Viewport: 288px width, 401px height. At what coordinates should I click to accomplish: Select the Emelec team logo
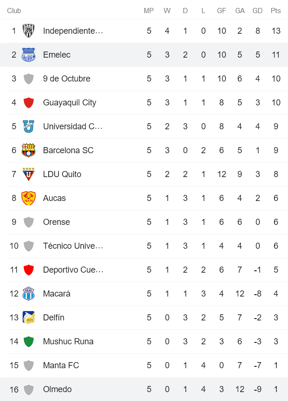(29, 55)
